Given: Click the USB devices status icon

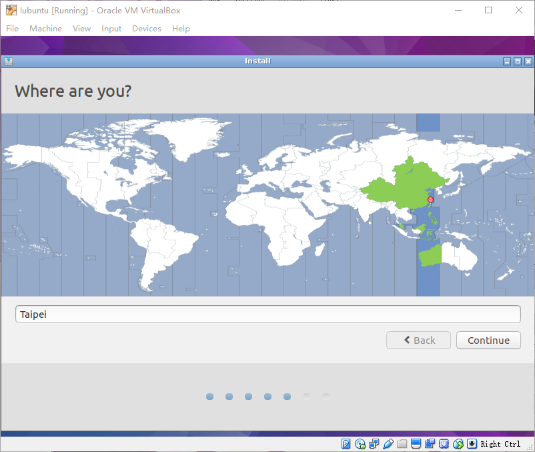Looking at the screenshot, I should point(388,444).
